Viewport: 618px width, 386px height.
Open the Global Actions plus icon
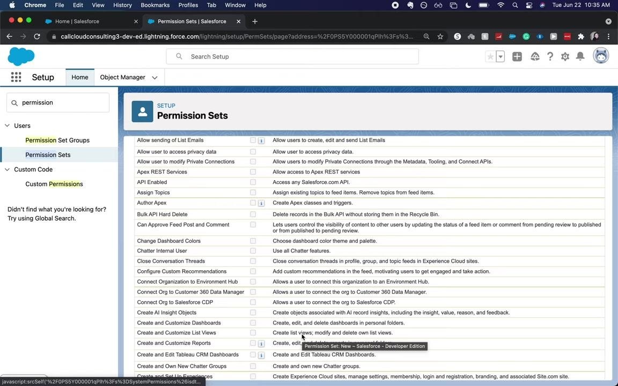coord(517,57)
